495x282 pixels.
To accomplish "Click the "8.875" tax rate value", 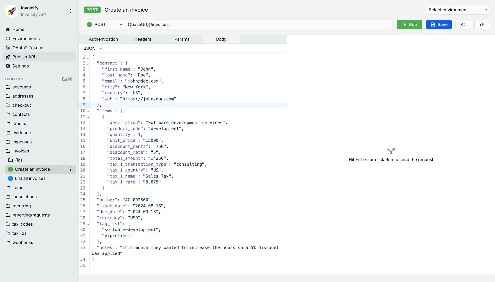I will pyautogui.click(x=152, y=182).
